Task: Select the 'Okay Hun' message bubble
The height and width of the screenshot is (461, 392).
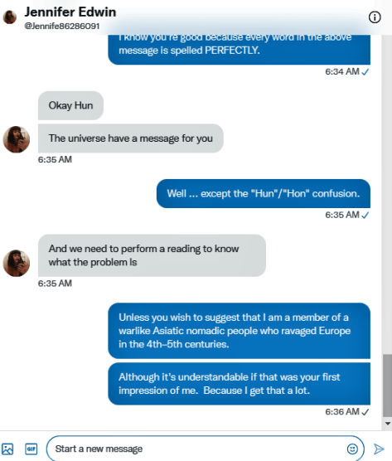Action: (x=70, y=105)
